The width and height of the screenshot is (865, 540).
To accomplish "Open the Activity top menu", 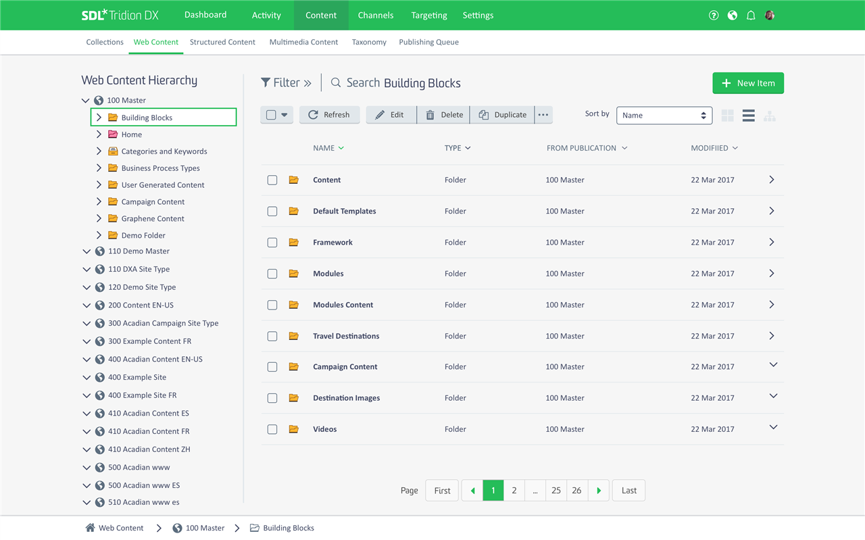I will (266, 15).
